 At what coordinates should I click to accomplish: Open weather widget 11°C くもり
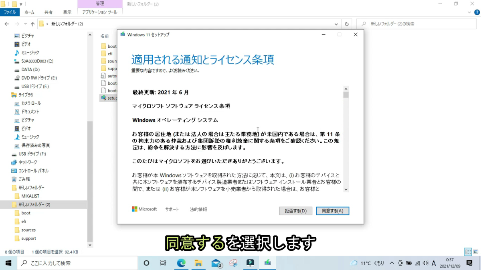point(367,263)
